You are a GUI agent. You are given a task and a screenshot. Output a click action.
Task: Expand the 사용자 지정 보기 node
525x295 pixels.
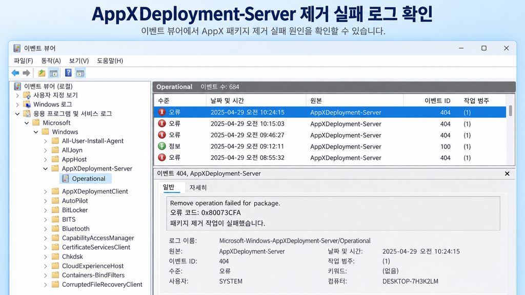pyautogui.click(x=17, y=95)
